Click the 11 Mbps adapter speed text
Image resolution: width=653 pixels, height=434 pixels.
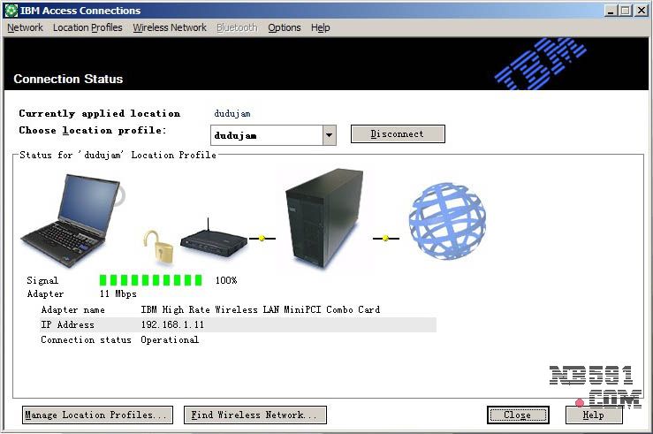click(118, 294)
